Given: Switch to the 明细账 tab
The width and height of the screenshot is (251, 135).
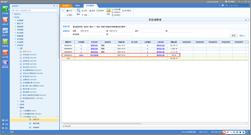Looking at the screenshot, I should [78, 6].
